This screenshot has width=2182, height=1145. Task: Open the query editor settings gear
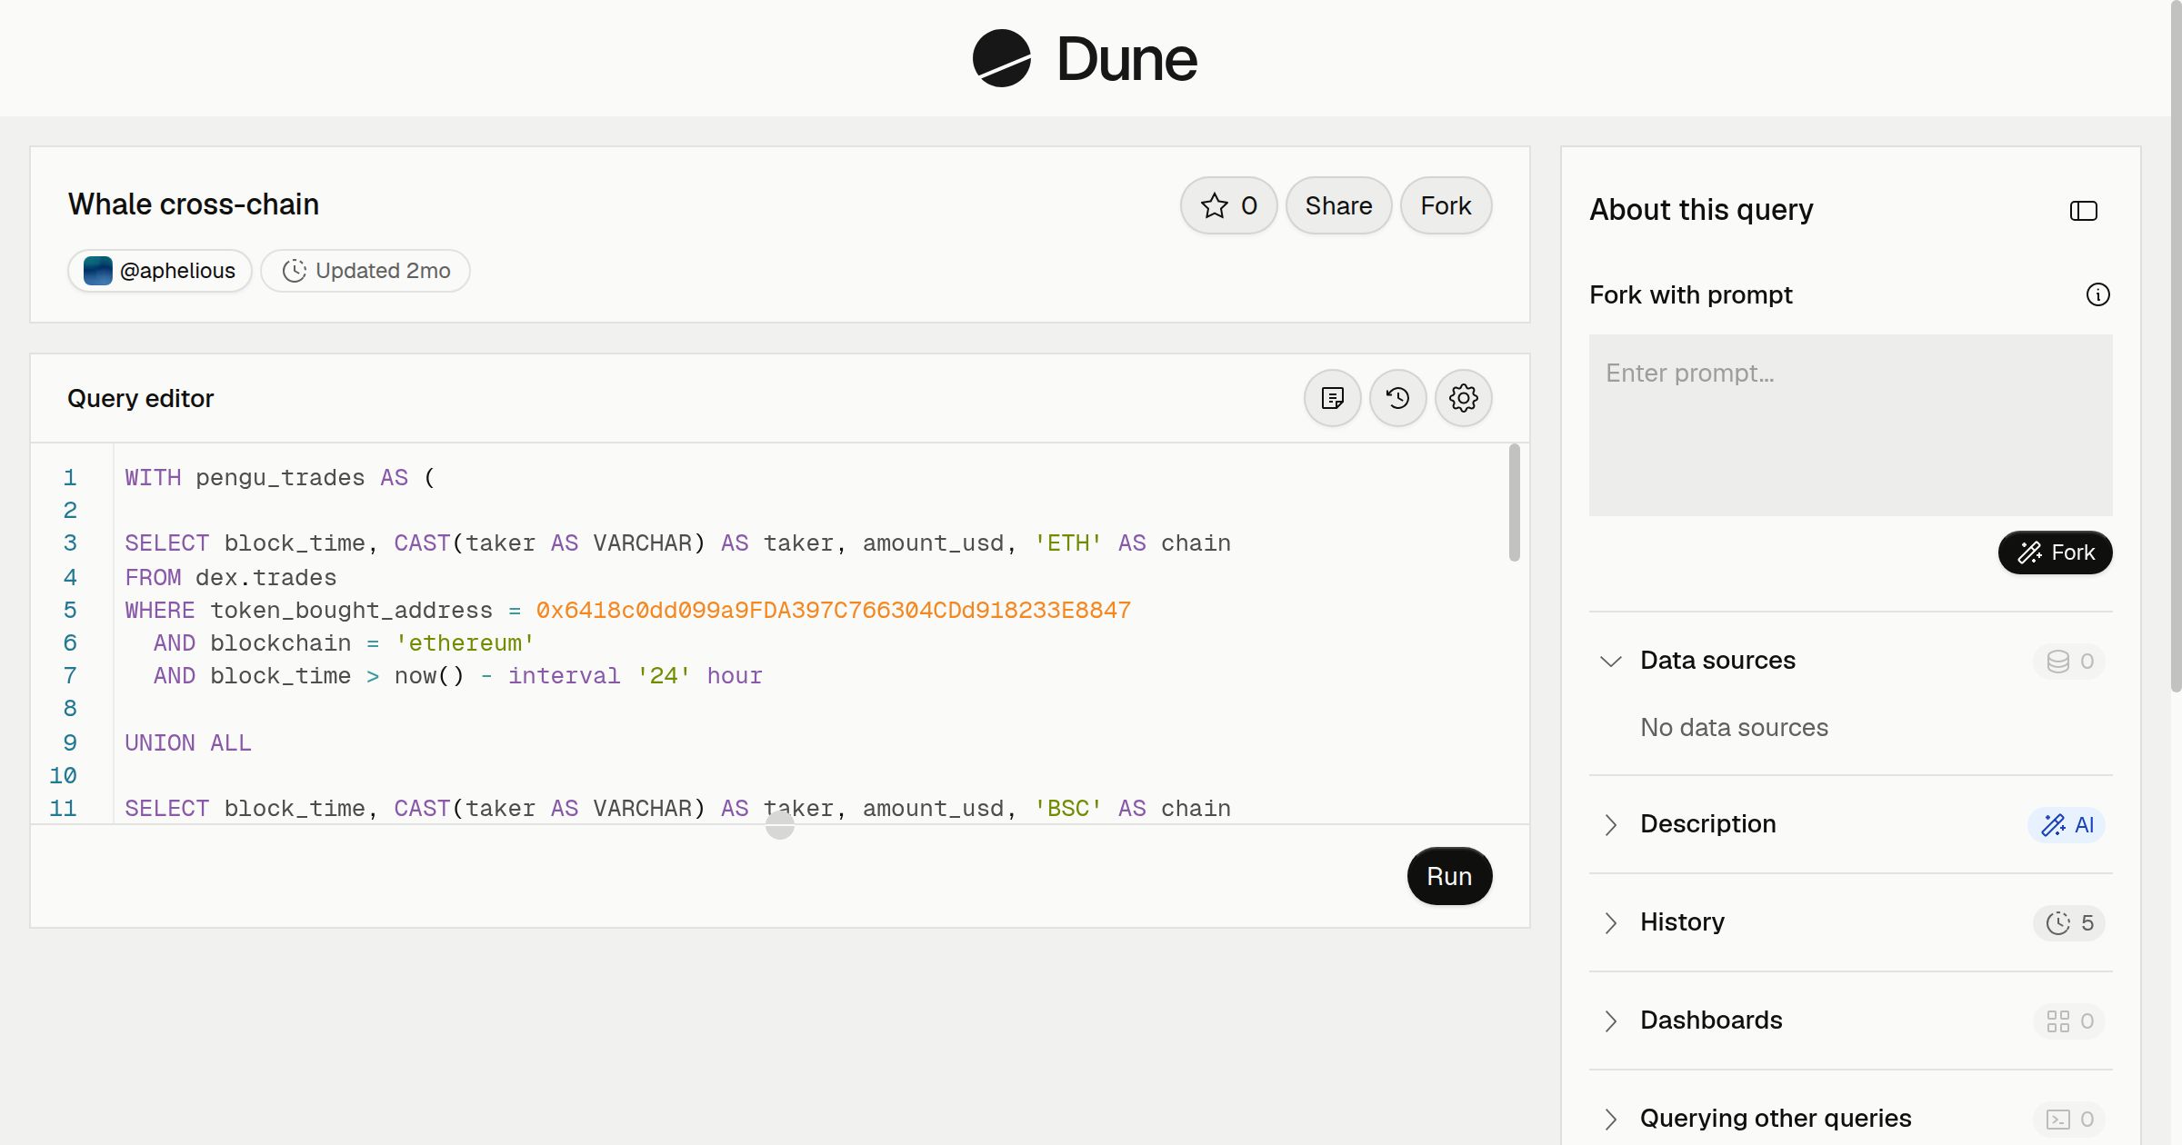pos(1464,398)
